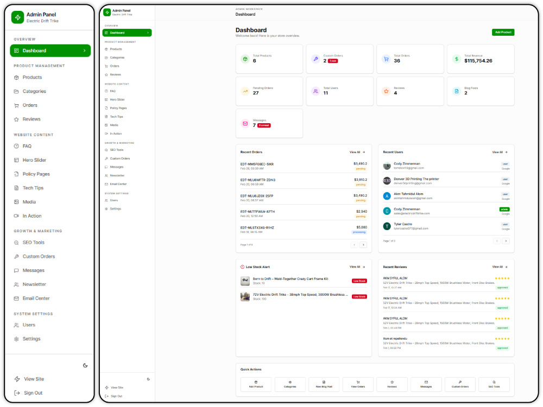
Task: Click Born to Drift product thumbnail in Low Stock
Action: coord(245,281)
